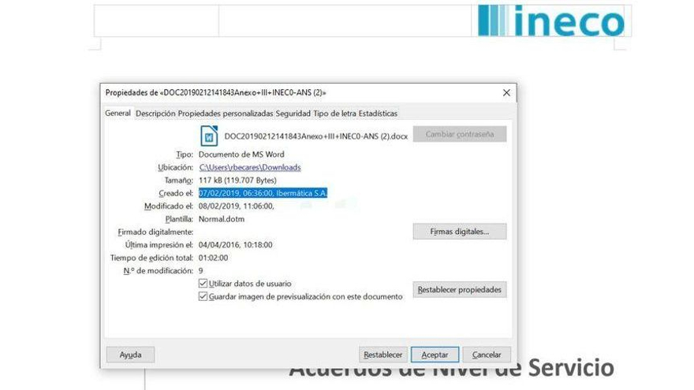Dismiss dialog with Cancelar button
Image resolution: width=694 pixels, height=390 pixels.
[487, 355]
